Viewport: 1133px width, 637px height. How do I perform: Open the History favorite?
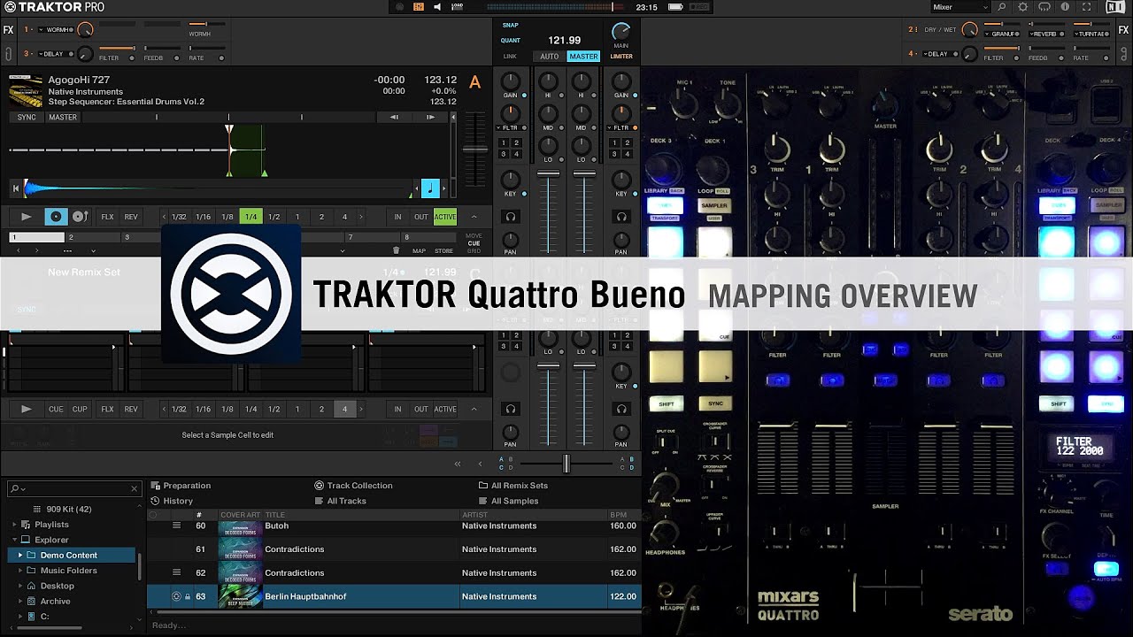172,501
